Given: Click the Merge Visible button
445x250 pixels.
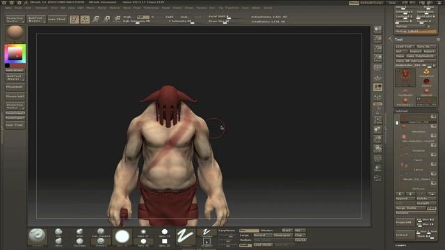Looking at the screenshot, I should pyautogui.click(x=410, y=208).
